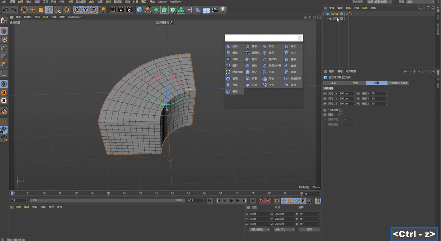Collapse the 立方体 tree node

(324, 13)
